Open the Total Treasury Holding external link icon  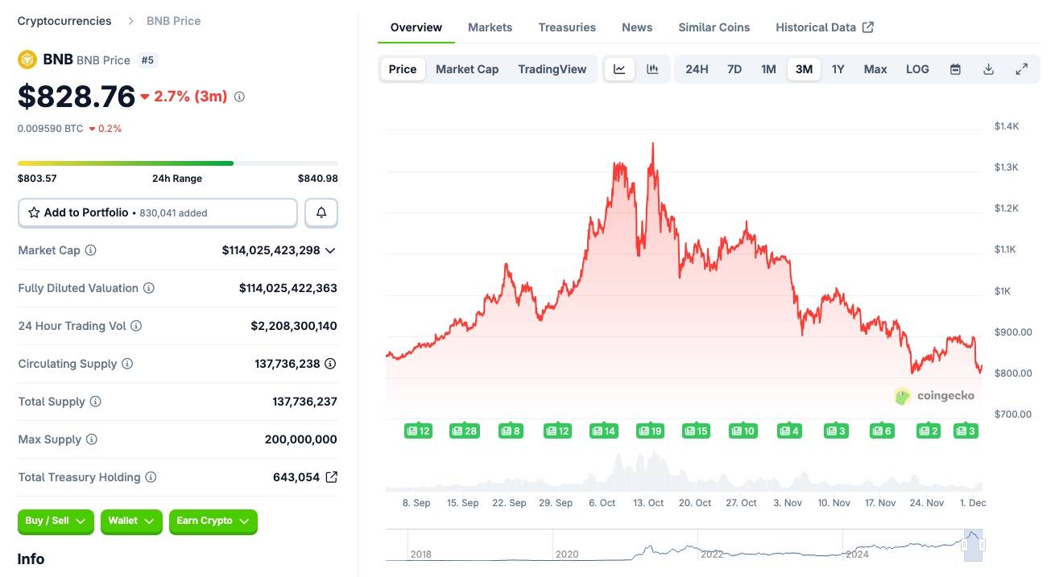point(331,477)
